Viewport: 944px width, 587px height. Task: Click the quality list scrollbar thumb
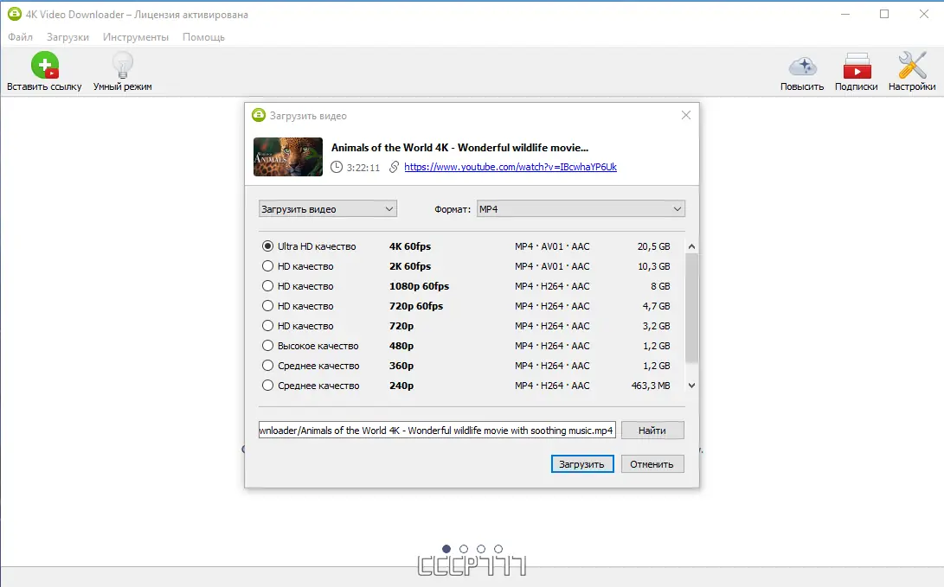[x=691, y=308]
